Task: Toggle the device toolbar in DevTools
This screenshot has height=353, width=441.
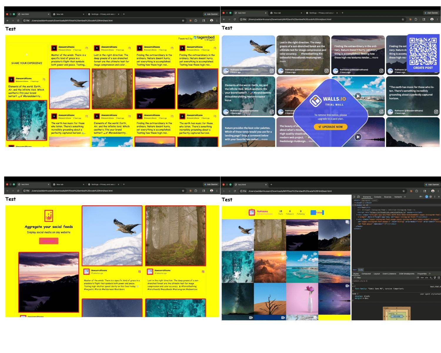Action: pos(358,197)
